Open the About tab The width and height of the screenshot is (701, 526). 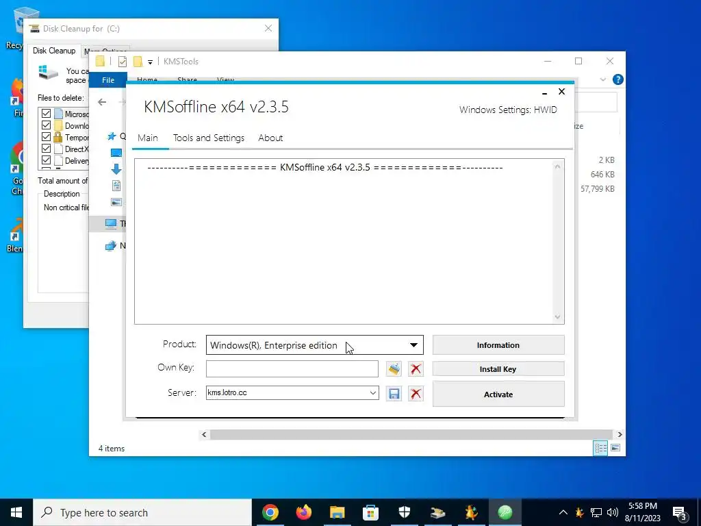coord(270,138)
